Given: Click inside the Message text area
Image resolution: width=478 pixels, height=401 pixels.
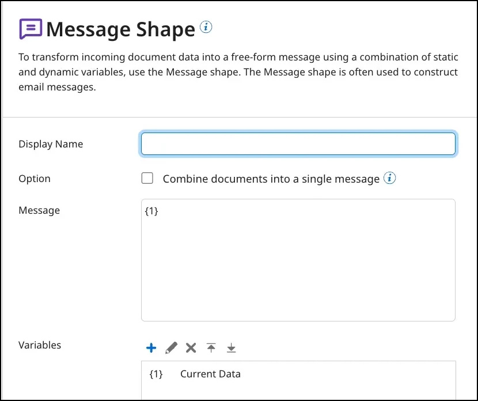Looking at the screenshot, I should click(298, 259).
